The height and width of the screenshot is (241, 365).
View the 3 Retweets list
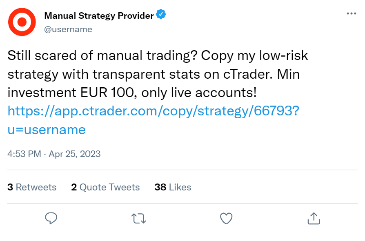click(x=32, y=187)
